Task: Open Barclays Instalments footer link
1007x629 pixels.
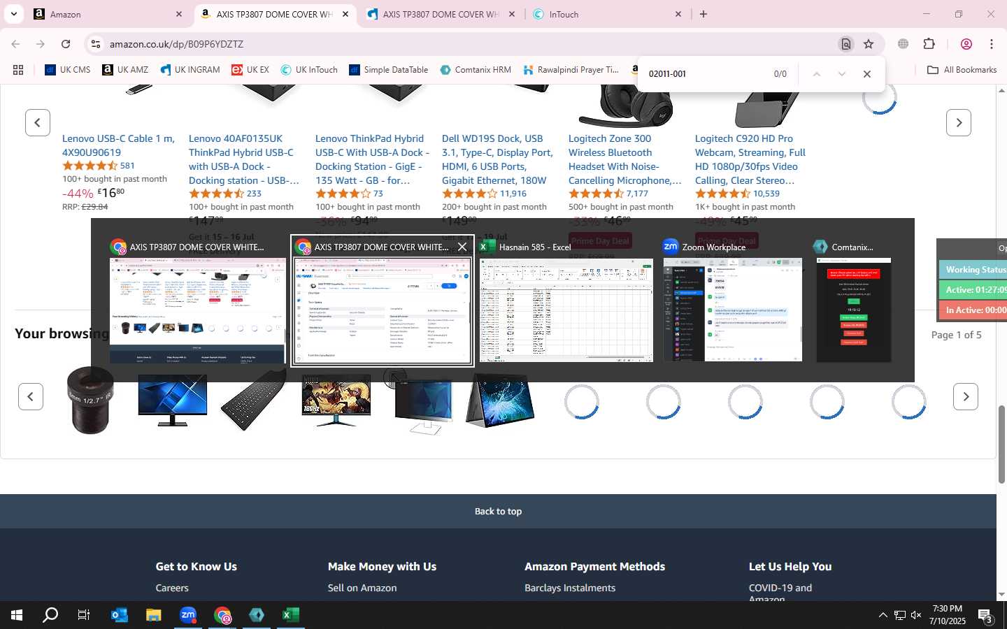Action: pos(570,588)
